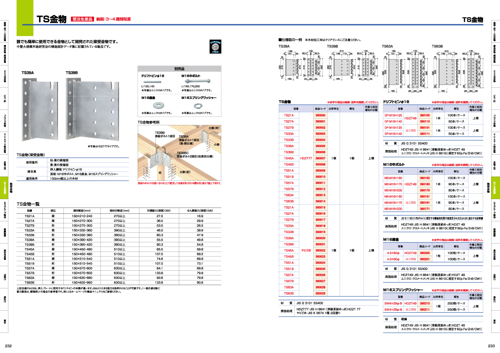Click the せん断耐力(短期)(kN) column header
Image resolution: width=500 pixels, height=353 pixels.
200,210
